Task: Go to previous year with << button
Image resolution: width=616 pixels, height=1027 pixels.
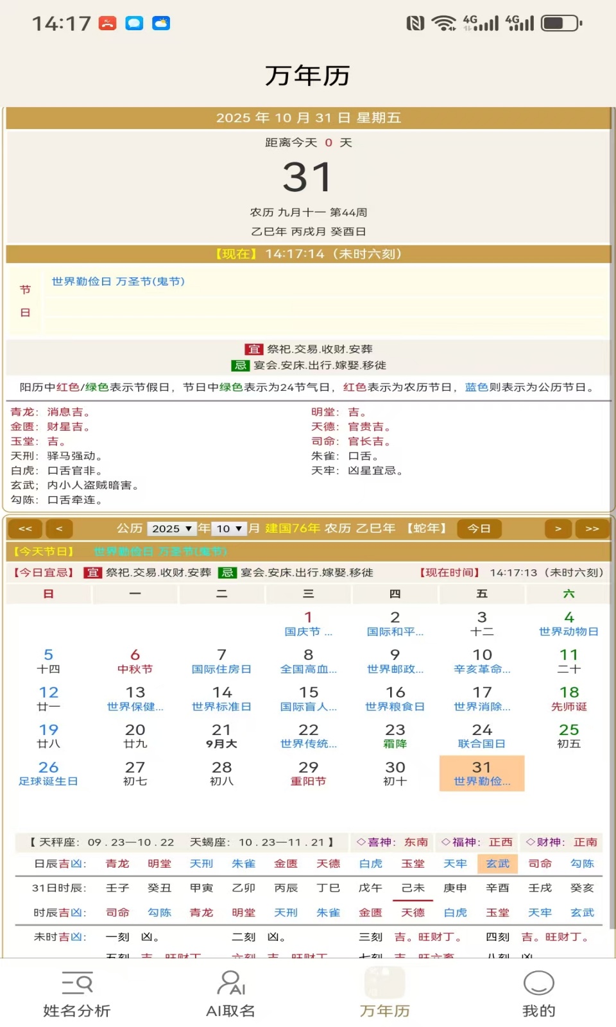Action: pos(25,528)
